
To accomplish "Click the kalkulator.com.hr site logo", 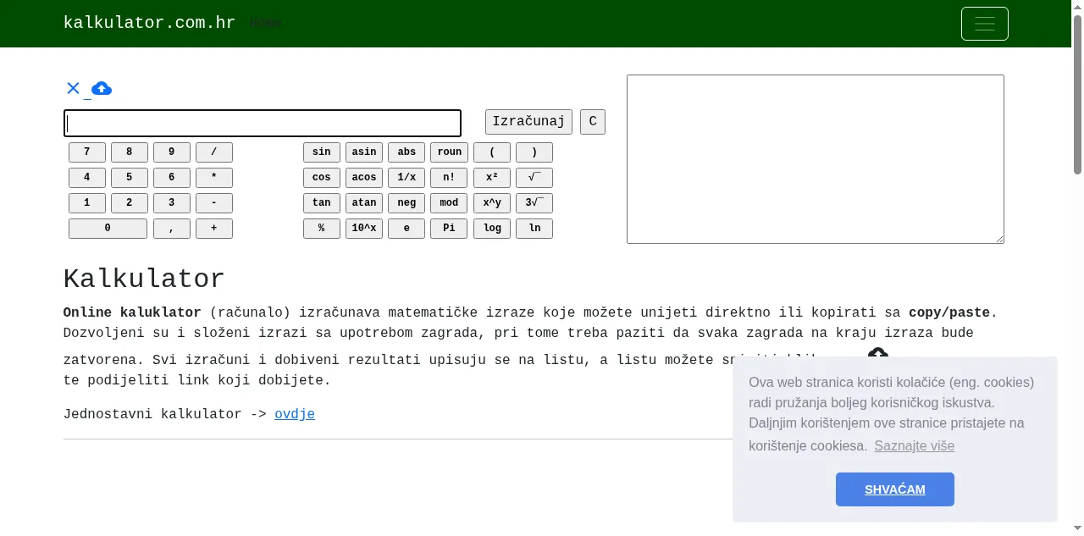I will 149,23.
